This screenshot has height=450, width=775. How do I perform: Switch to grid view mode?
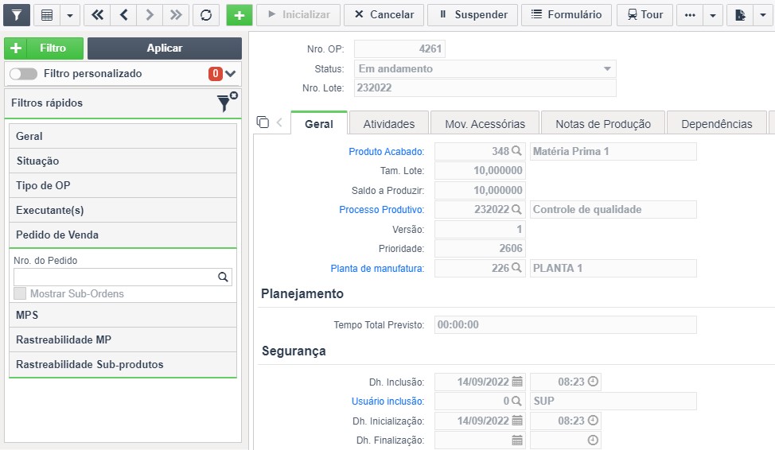(47, 15)
